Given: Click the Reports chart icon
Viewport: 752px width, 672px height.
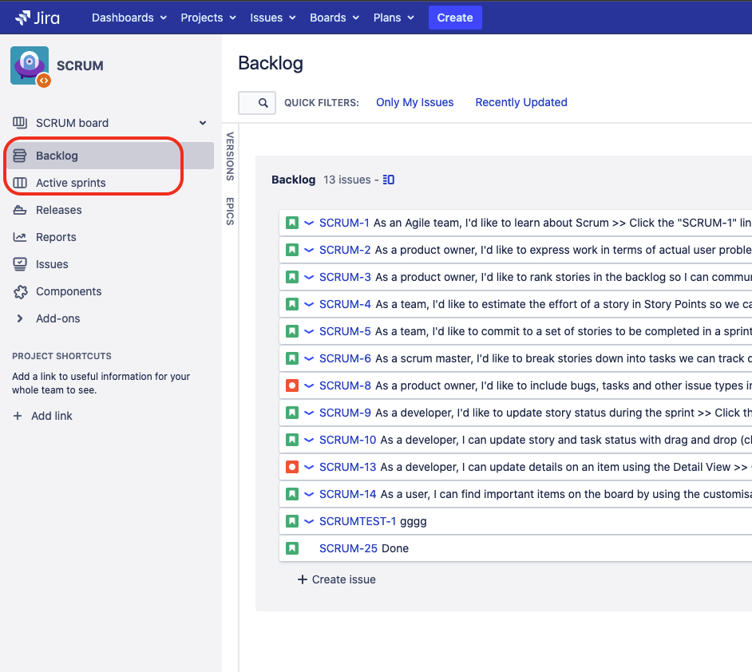Looking at the screenshot, I should (20, 237).
